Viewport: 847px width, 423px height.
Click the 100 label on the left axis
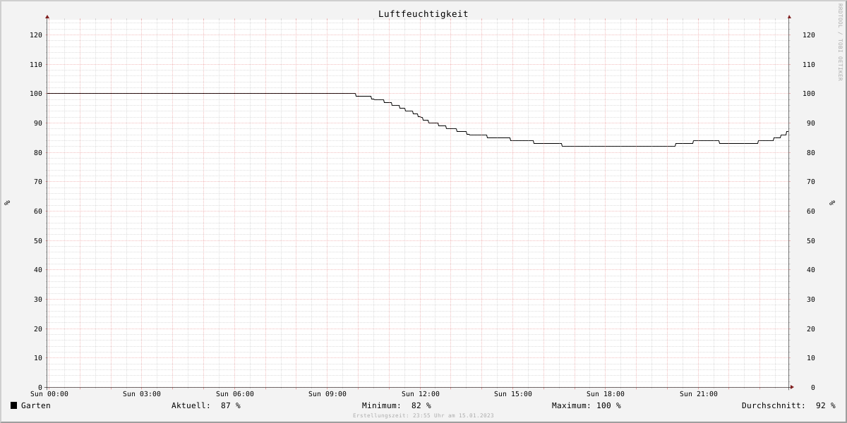[x=36, y=94]
